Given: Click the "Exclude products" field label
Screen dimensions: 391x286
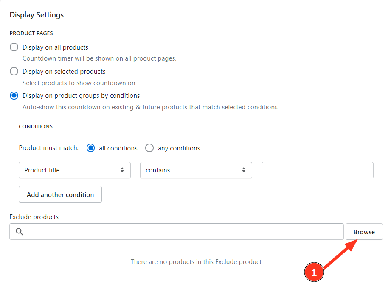Looking at the screenshot, I should (x=34, y=217).
